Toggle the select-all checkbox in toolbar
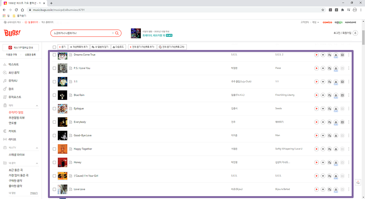 [x=54, y=47]
